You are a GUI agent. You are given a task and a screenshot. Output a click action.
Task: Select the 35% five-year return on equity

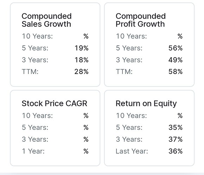[x=176, y=127]
